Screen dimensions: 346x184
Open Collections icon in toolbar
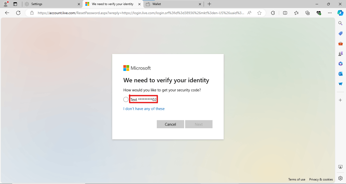307,13
